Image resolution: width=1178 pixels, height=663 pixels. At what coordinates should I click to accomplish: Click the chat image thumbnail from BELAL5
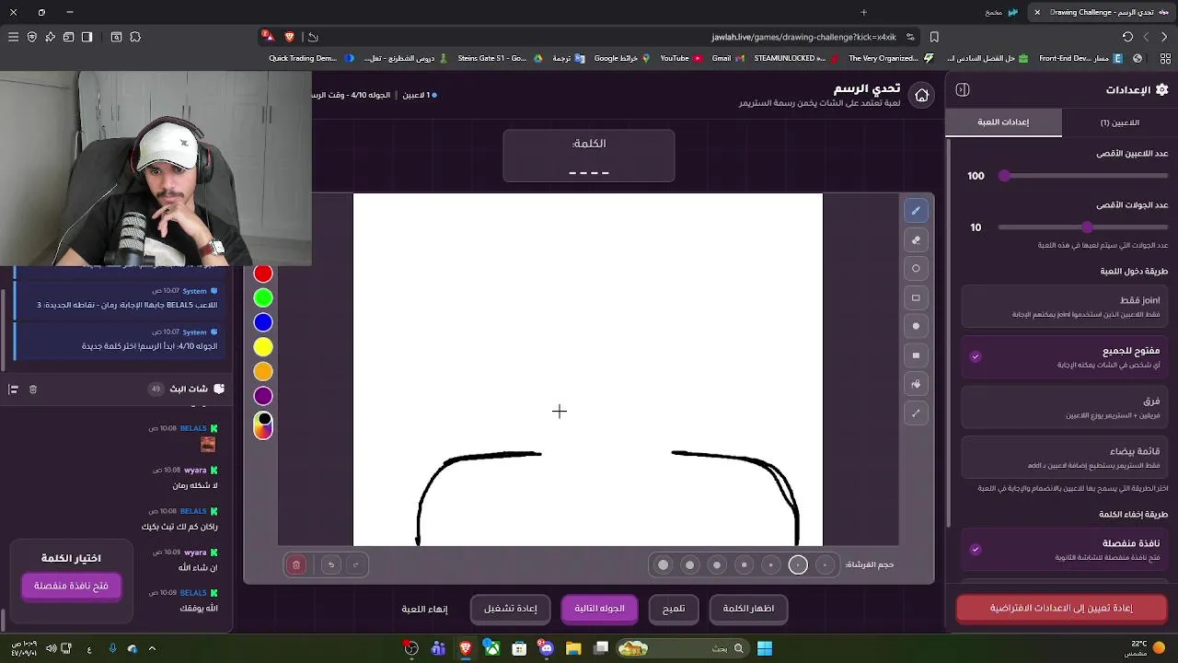point(208,445)
